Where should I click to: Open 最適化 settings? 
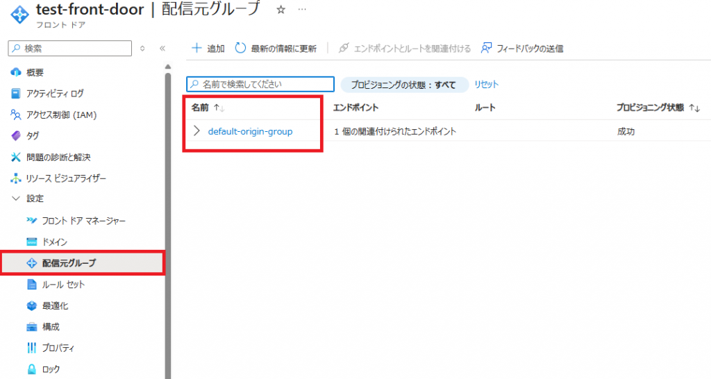(55, 305)
